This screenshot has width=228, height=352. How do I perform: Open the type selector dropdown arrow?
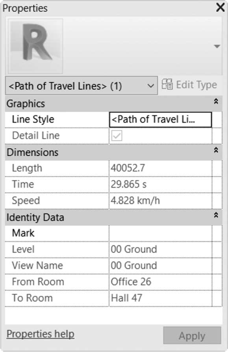pos(217,46)
